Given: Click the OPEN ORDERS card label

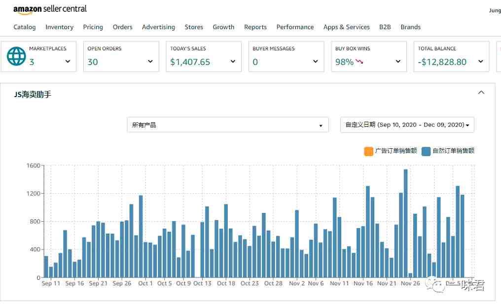Looking at the screenshot, I should [105, 49].
